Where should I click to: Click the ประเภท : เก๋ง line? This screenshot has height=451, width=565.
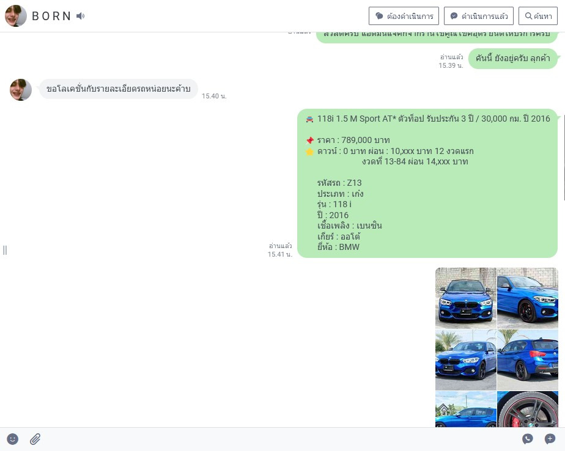[340, 194]
